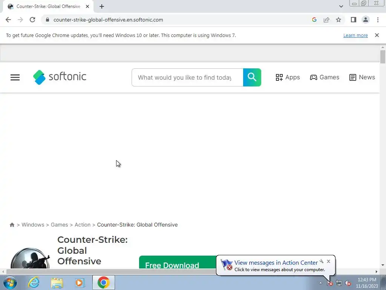Image resolution: width=386 pixels, height=290 pixels.
Task: Bookmark this page with the star
Action: pos(339,20)
